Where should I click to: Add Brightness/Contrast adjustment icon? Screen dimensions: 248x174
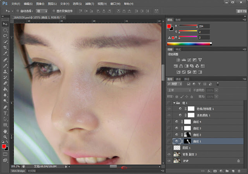pyautogui.click(x=178, y=60)
